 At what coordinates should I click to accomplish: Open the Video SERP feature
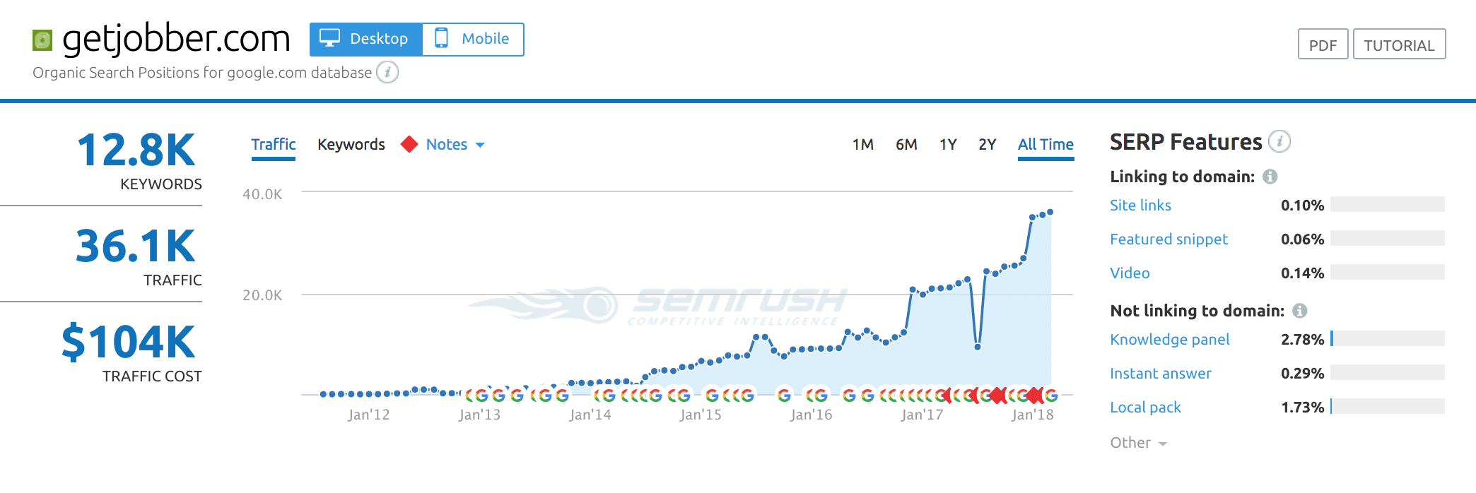(1130, 273)
